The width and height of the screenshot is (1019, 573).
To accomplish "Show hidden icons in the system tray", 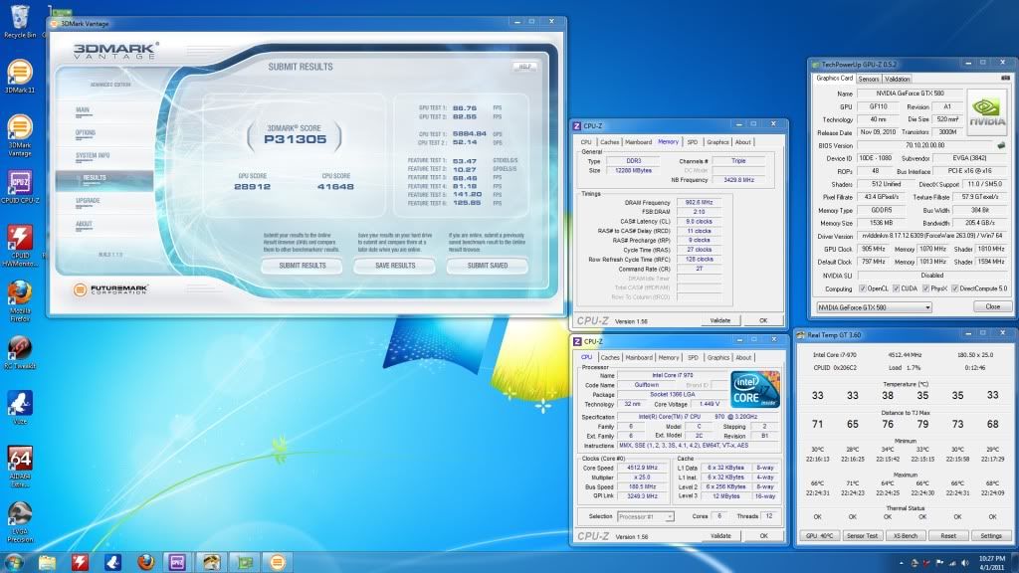I will 902,563.
